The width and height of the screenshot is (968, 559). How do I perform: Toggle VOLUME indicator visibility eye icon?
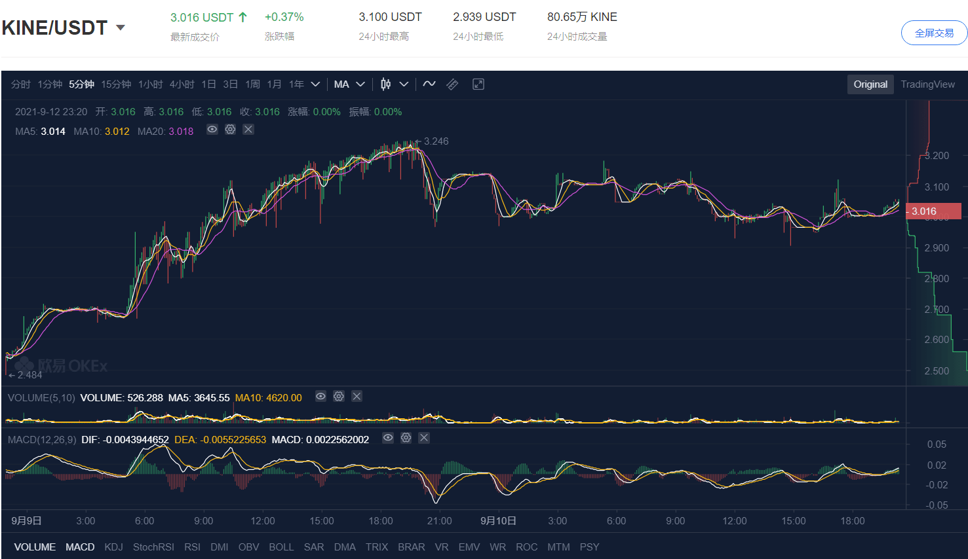pos(320,396)
